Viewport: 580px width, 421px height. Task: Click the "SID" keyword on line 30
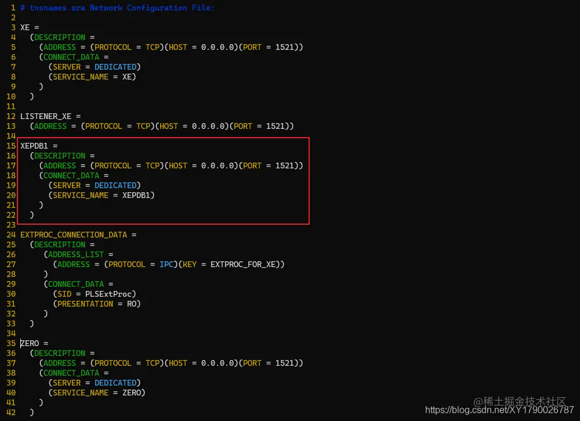pos(64,294)
